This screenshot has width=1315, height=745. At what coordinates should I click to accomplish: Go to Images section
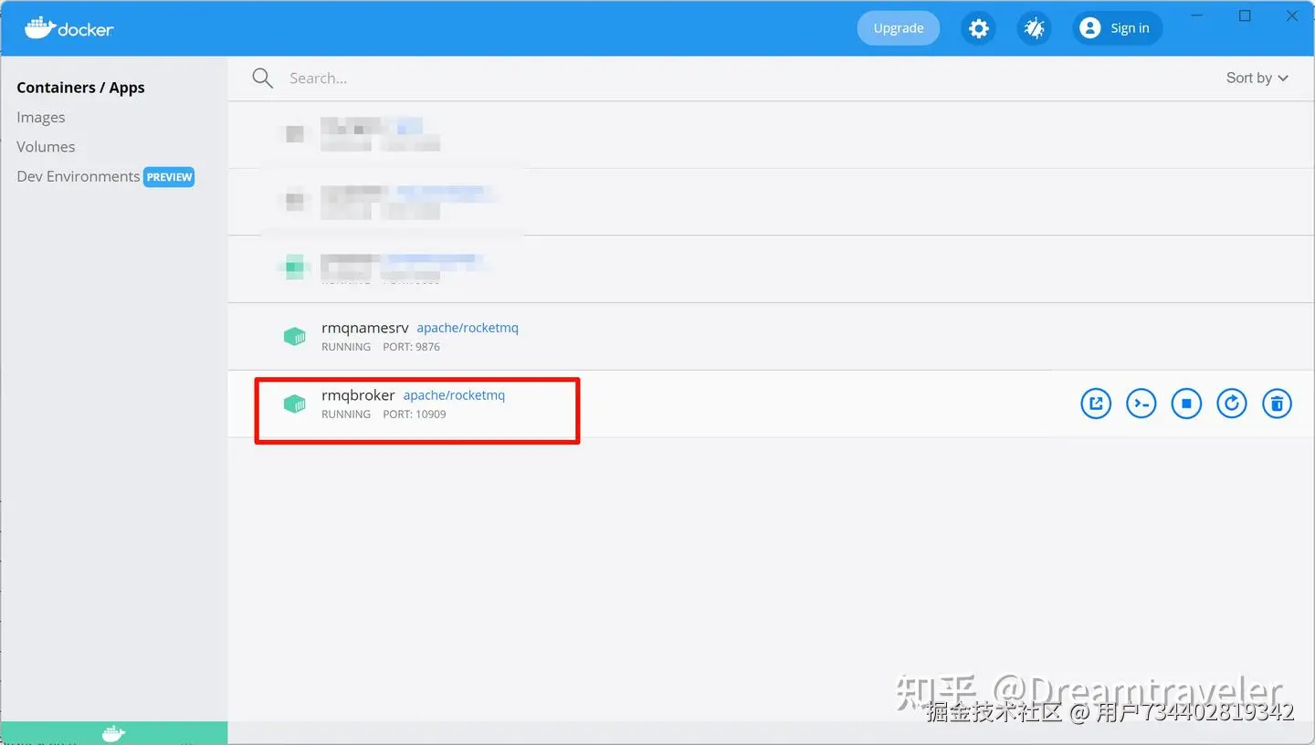[41, 117]
